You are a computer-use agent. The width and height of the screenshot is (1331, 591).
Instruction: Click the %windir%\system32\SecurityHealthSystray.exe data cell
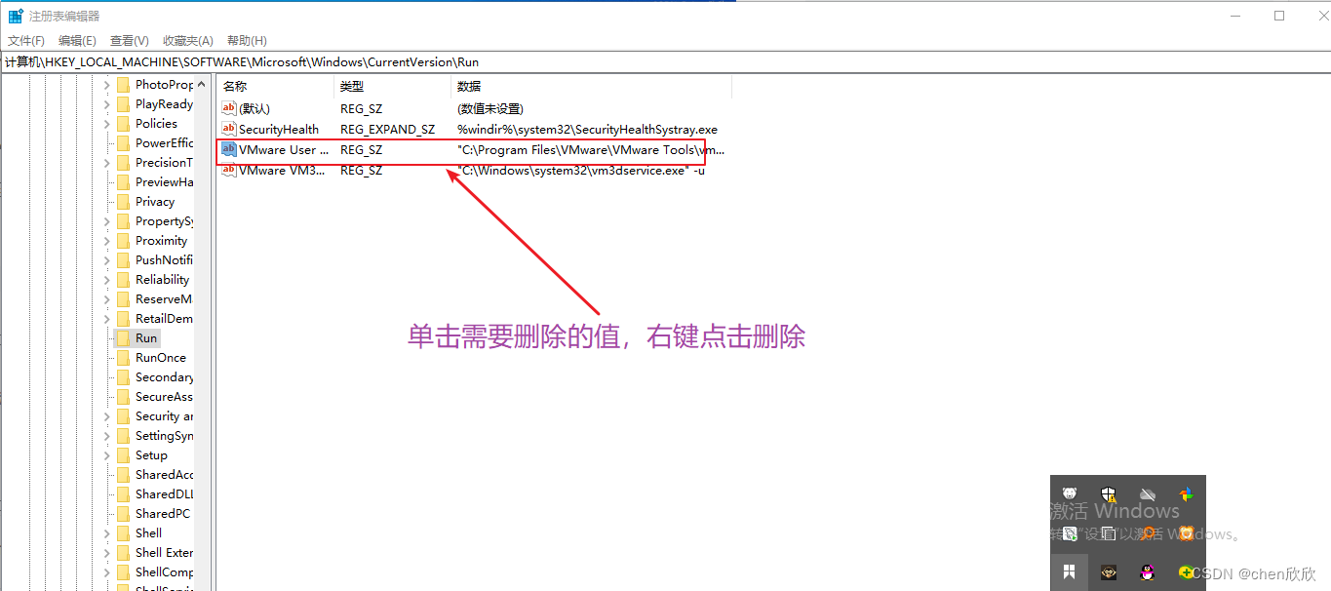click(x=587, y=129)
